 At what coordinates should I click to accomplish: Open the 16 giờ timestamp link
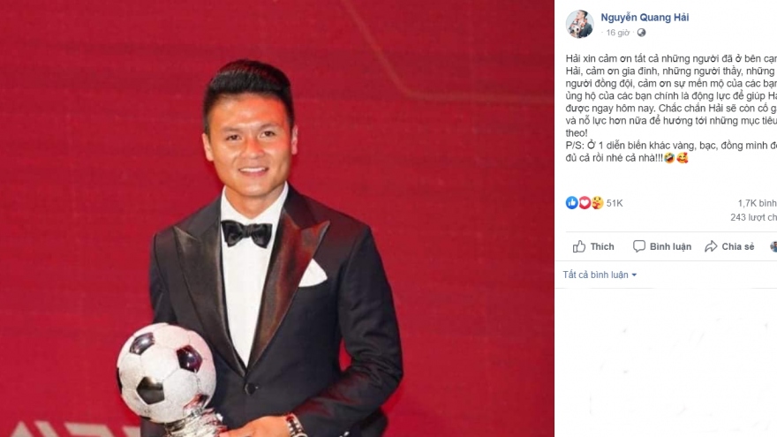coord(618,33)
